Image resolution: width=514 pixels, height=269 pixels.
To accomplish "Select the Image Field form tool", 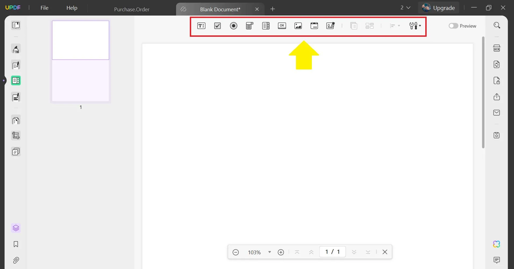I will pyautogui.click(x=298, y=26).
